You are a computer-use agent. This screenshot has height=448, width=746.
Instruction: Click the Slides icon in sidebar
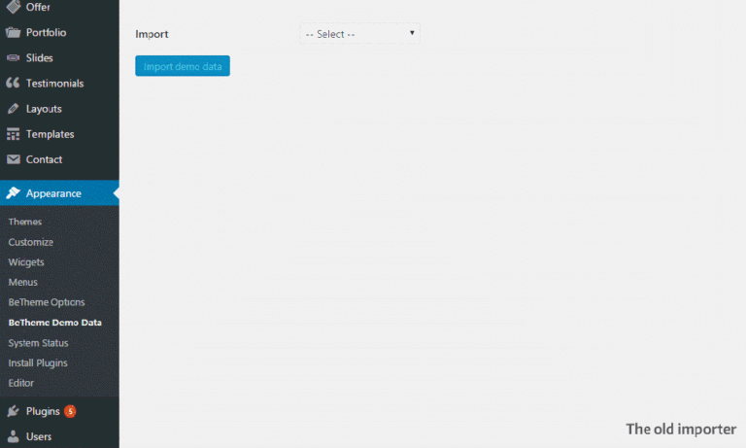[13, 58]
